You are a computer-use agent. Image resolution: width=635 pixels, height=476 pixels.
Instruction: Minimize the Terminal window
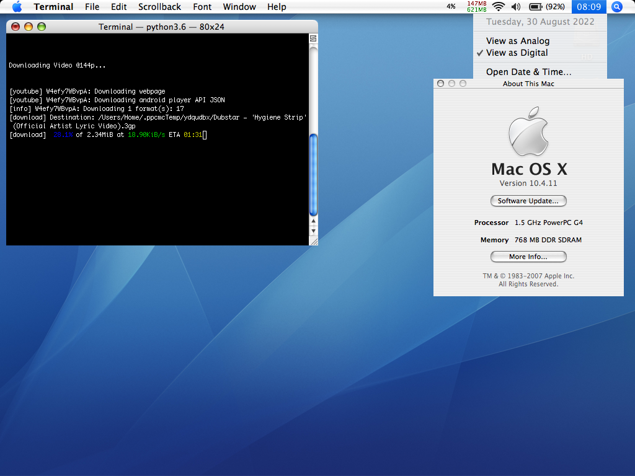[x=29, y=27]
